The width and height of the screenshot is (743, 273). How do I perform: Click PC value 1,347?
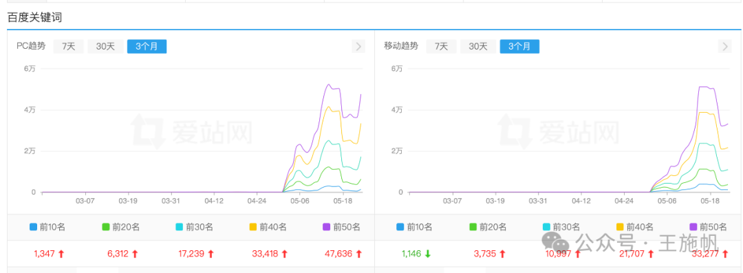(44, 254)
